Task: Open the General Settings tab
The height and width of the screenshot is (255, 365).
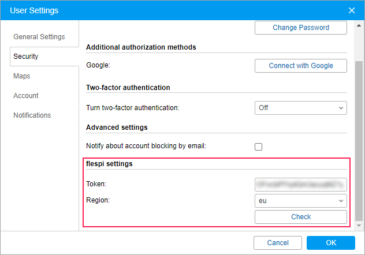Action: pos(39,37)
